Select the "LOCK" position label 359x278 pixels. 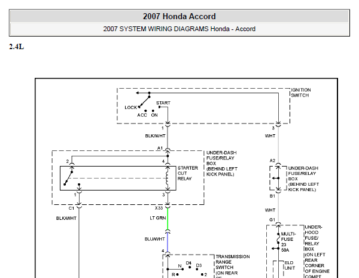point(130,107)
